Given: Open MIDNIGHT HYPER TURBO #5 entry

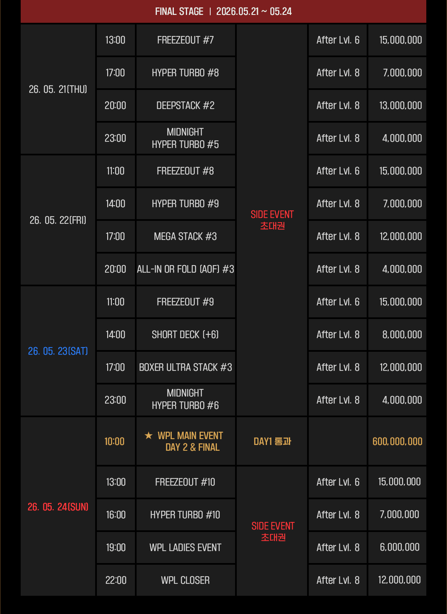Looking at the screenshot, I should (185, 138).
